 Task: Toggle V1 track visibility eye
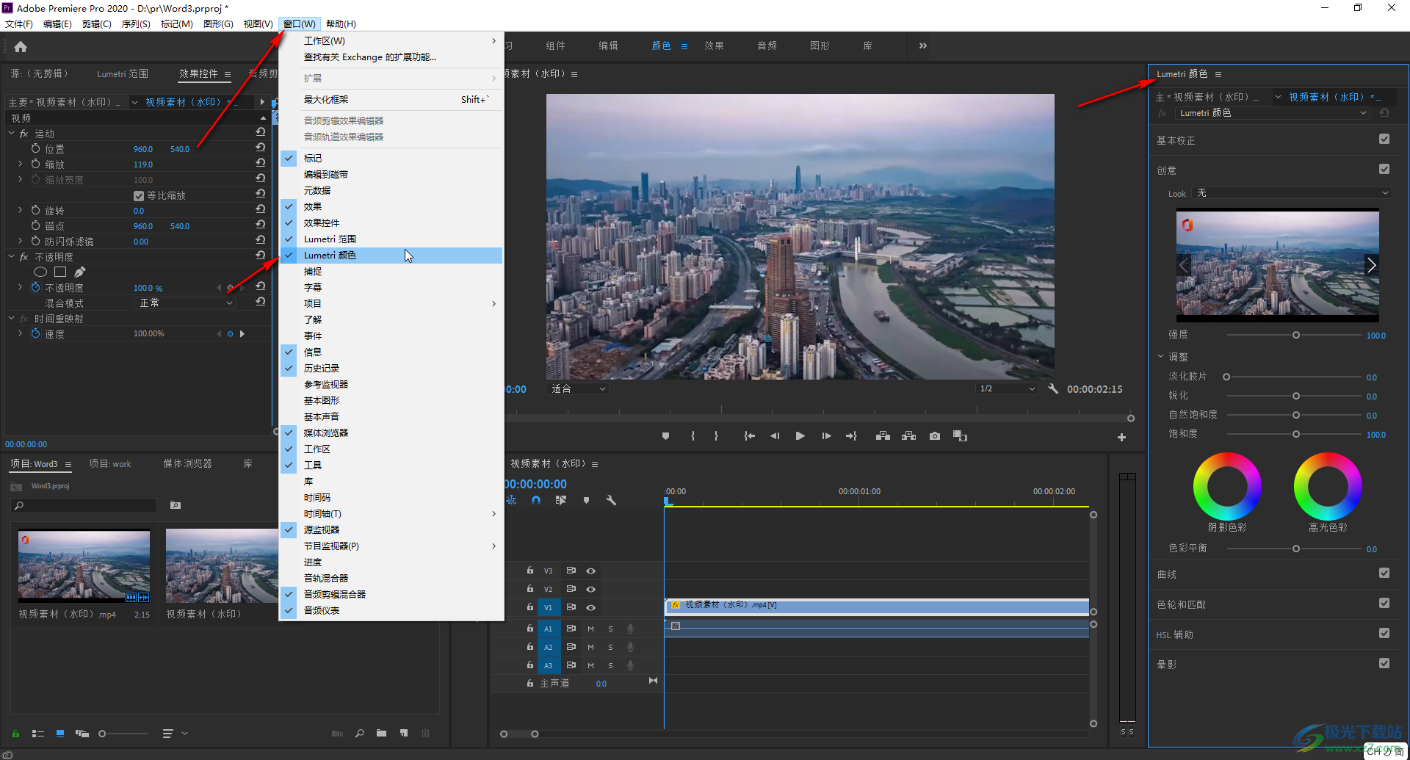[590, 607]
